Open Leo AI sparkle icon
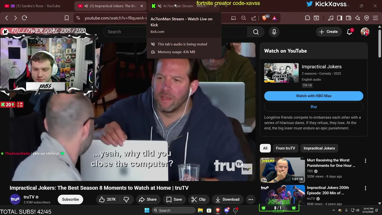The width and height of the screenshot is (382, 215). click(358, 18)
